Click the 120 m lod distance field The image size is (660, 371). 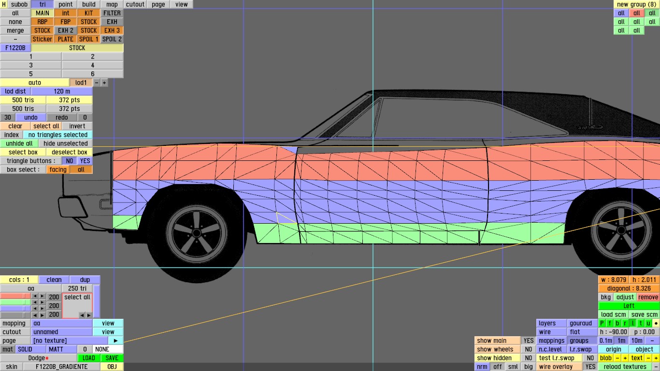pos(62,91)
